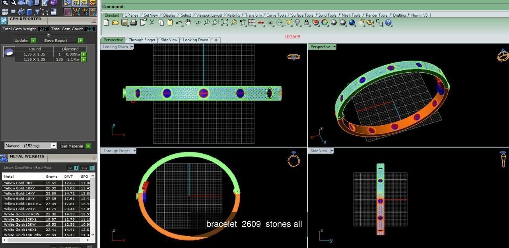This screenshot has width=509, height=248.
Task: Open the Looking Down viewport menu arrow
Action: click(132, 46)
